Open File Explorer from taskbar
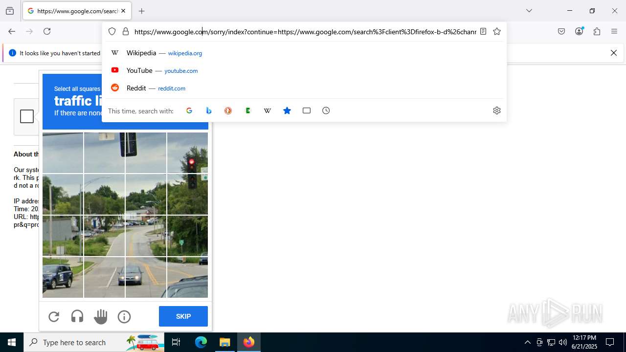The width and height of the screenshot is (626, 352). 224,342
